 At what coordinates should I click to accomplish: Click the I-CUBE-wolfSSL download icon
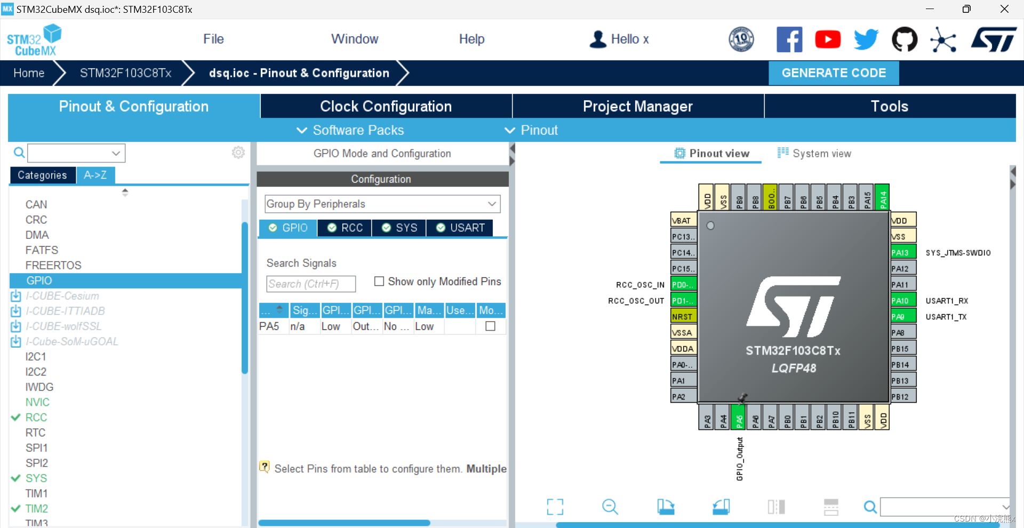click(x=16, y=326)
